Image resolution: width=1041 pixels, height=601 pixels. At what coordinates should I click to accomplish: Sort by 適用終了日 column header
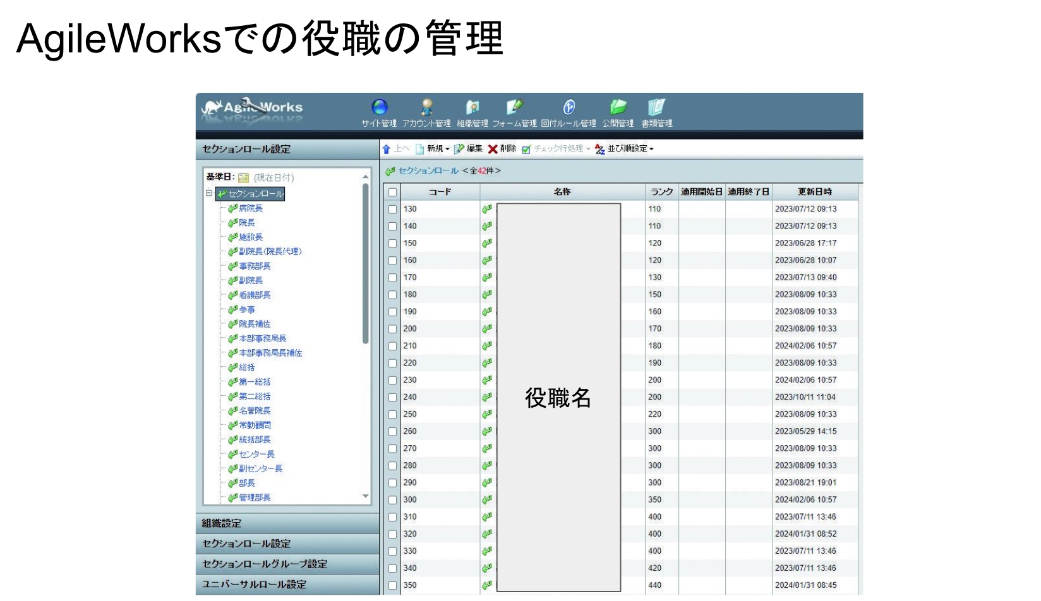point(749,192)
